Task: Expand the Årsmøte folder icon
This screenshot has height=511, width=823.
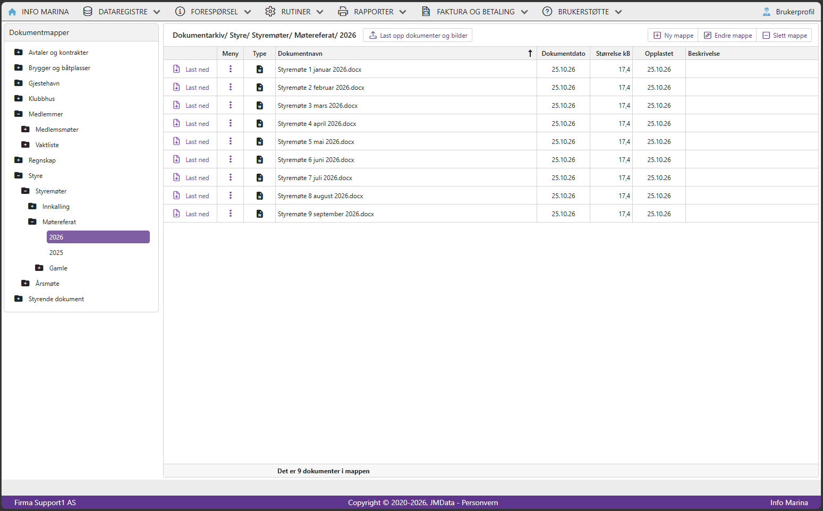Action: pyautogui.click(x=26, y=284)
